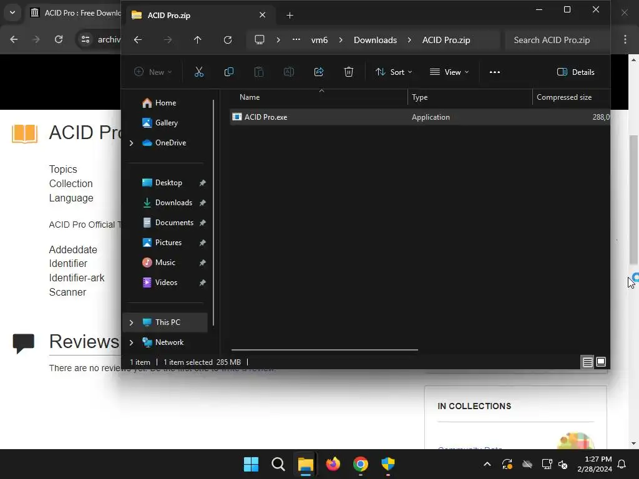
Task: Open OneDrive in navigation pane
Action: (x=169, y=143)
